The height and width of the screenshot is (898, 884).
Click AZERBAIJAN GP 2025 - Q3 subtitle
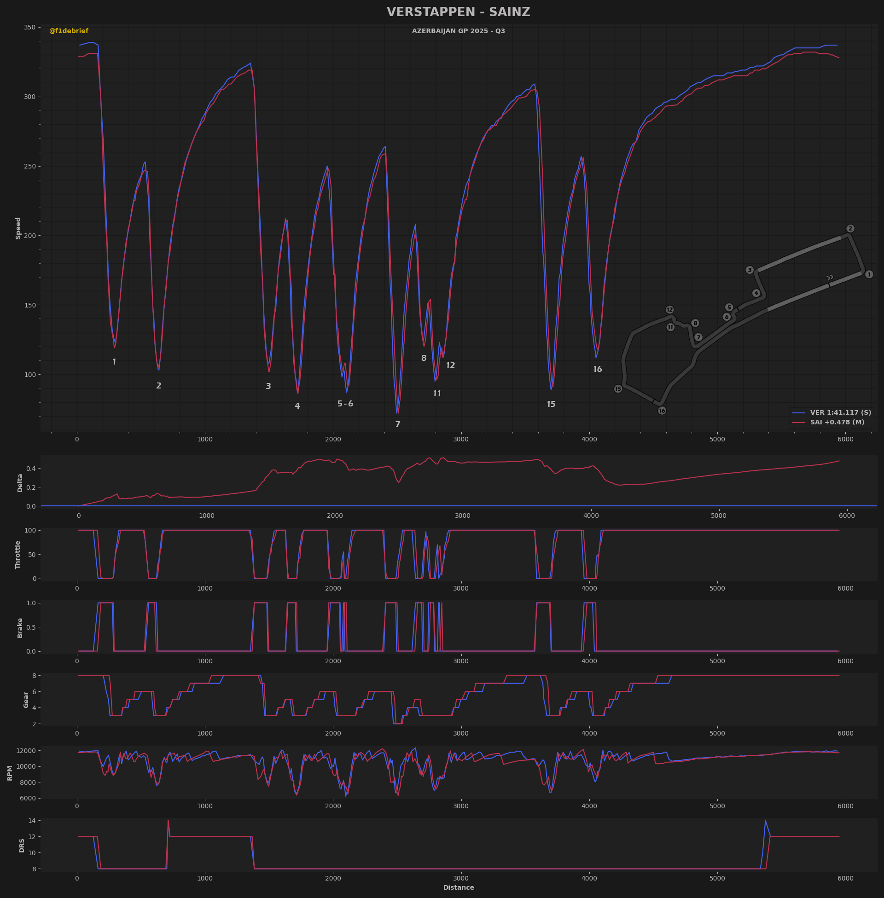pos(458,31)
